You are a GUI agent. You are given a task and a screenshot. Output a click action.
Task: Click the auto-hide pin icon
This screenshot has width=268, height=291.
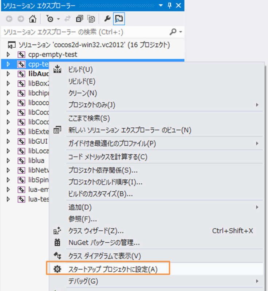[169, 5]
